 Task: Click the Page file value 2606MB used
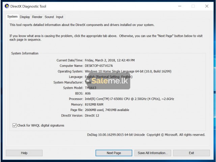pos(107,110)
